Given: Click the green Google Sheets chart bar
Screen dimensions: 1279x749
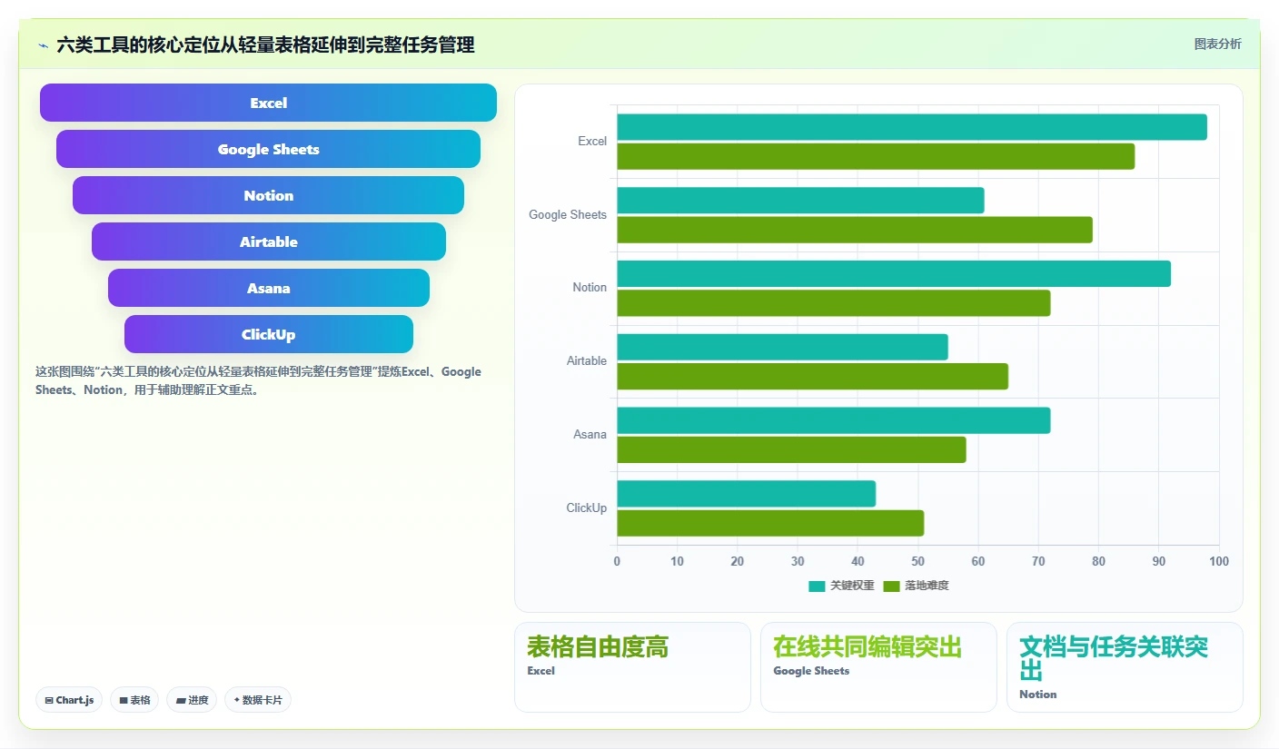Looking at the screenshot, I should point(855,230).
